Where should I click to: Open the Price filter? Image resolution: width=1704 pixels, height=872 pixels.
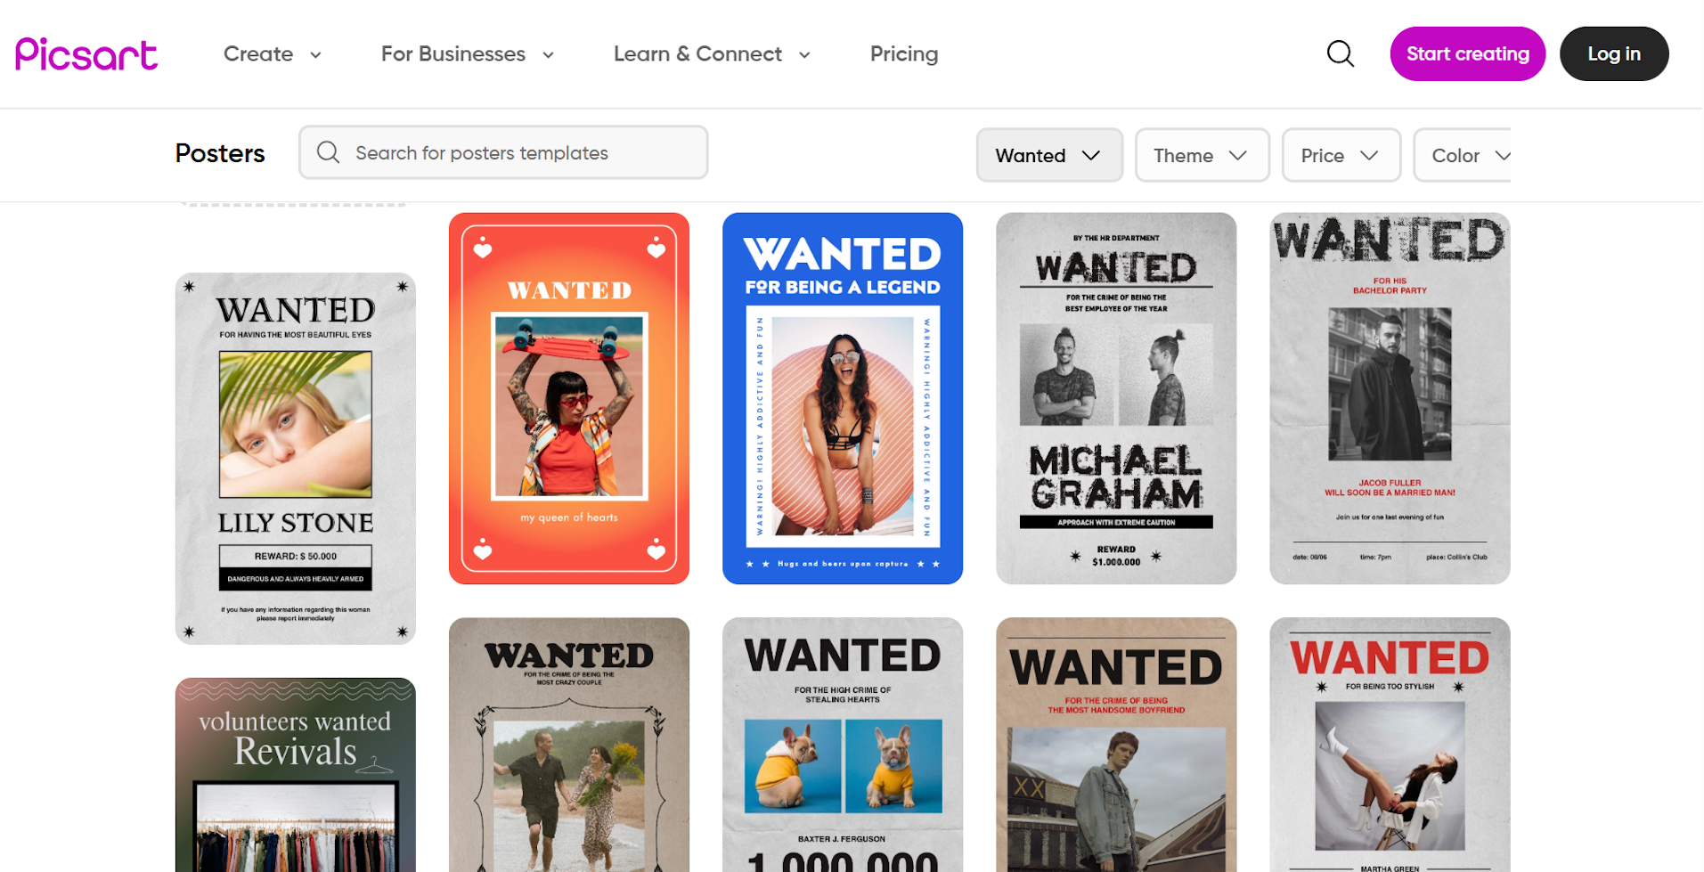click(1341, 155)
